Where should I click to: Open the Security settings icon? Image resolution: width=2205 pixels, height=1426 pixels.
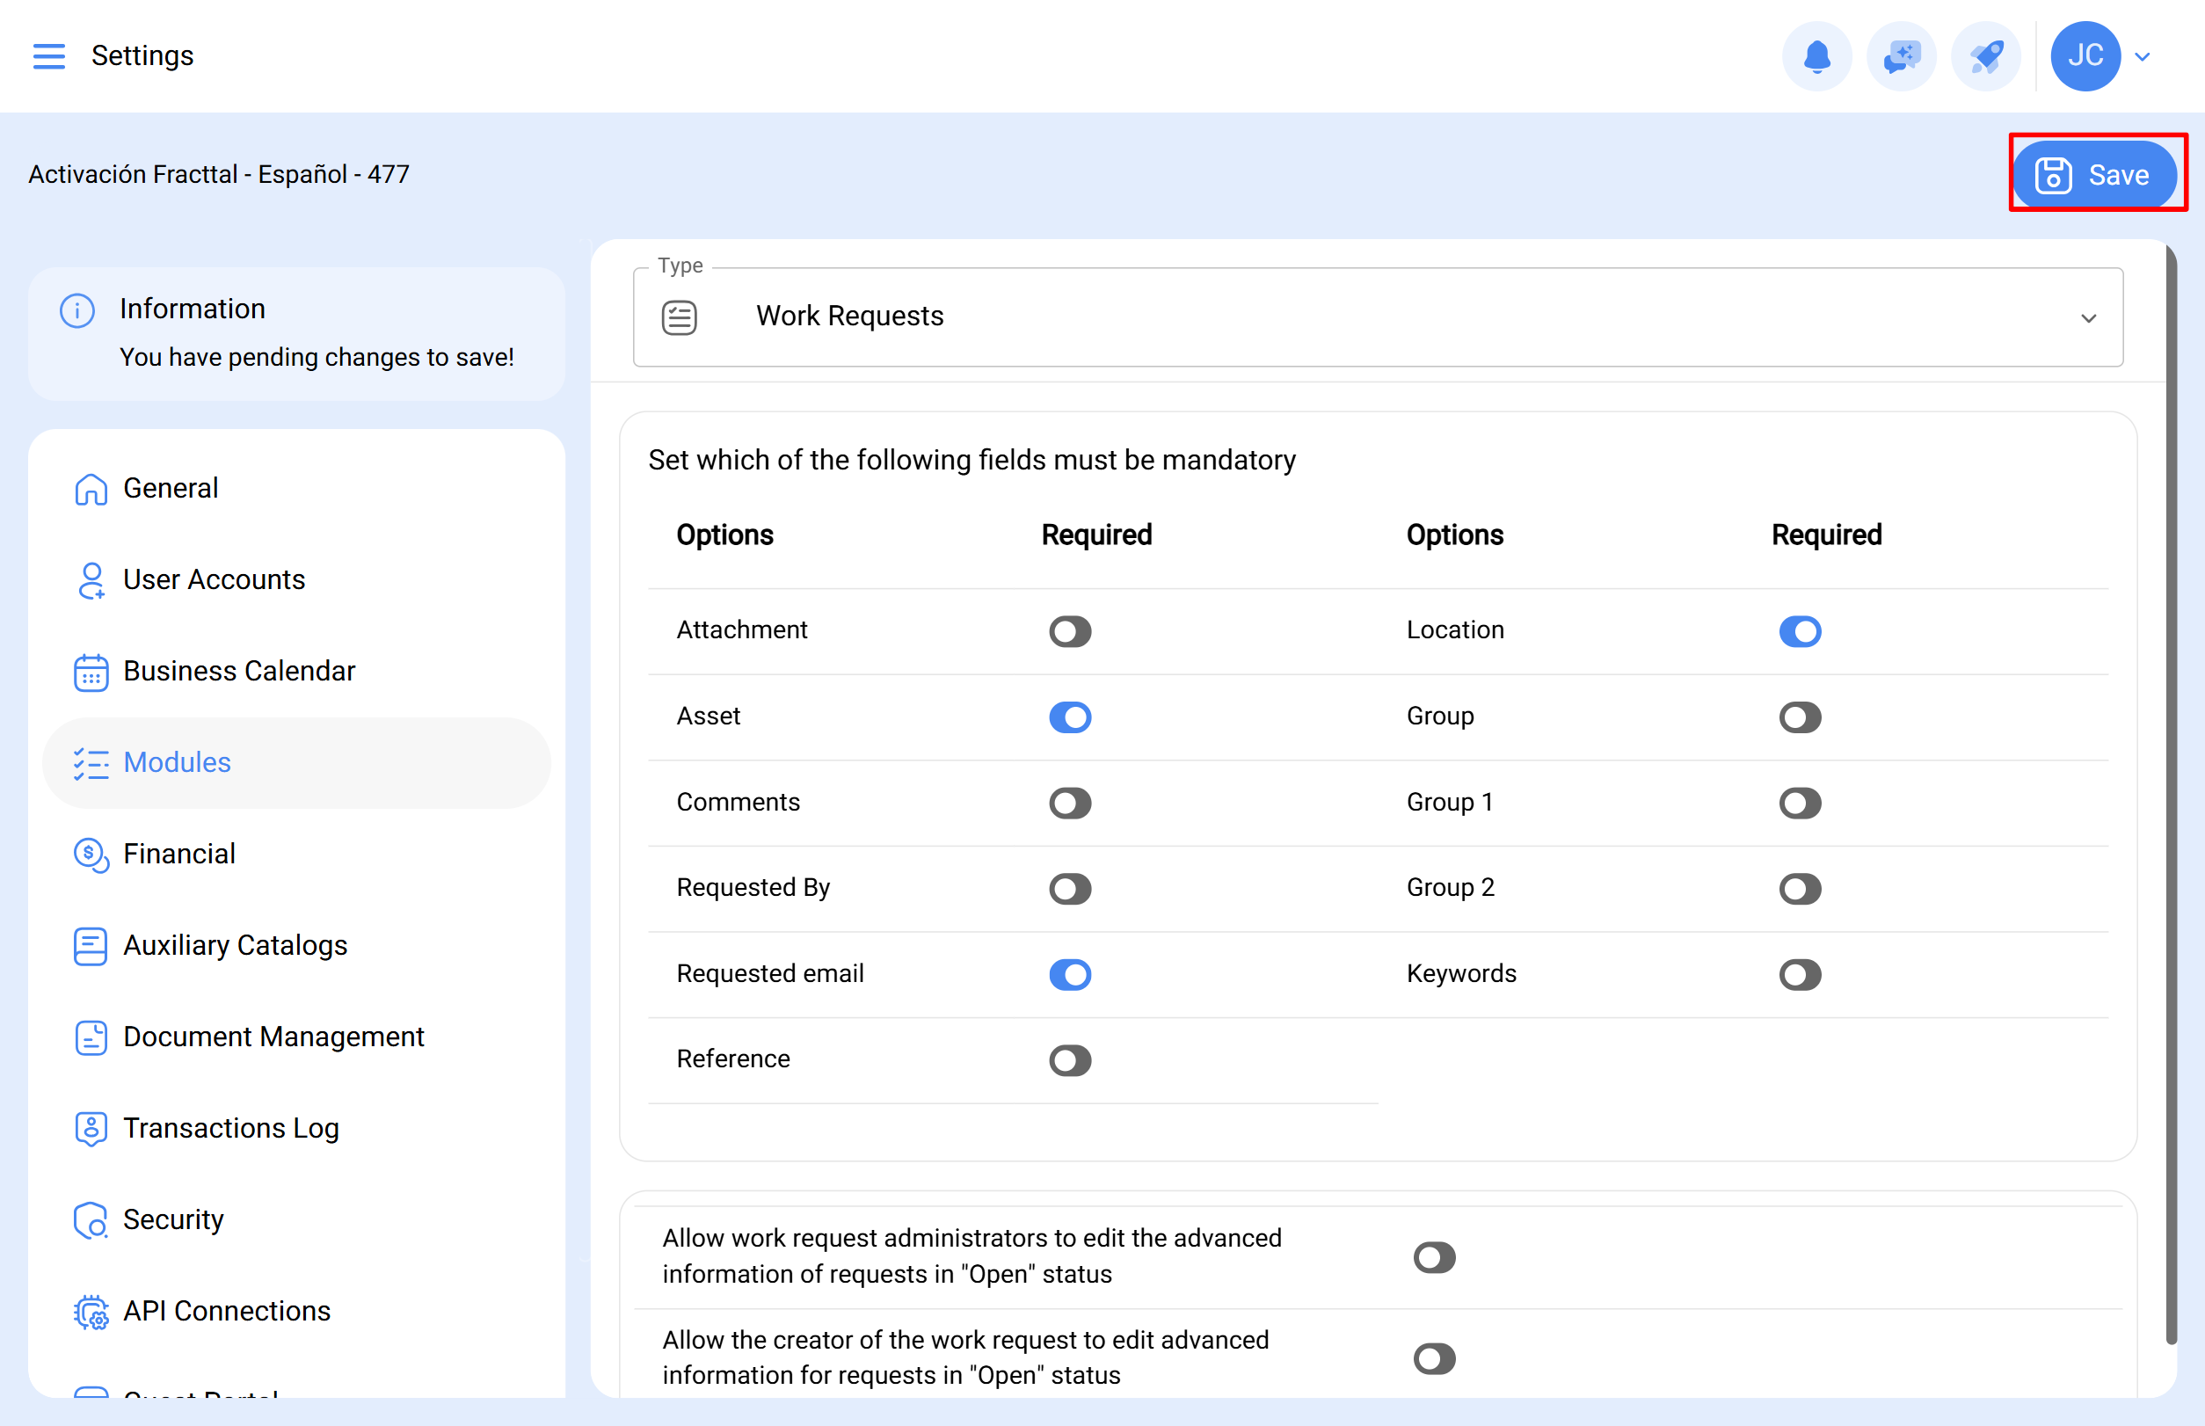pos(90,1220)
